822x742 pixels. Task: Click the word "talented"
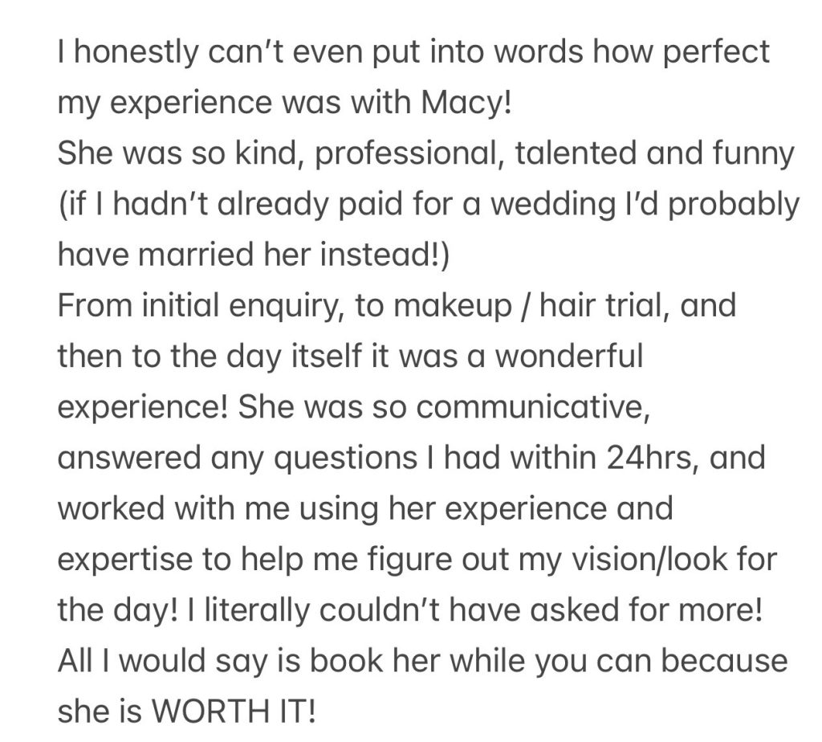596,154
